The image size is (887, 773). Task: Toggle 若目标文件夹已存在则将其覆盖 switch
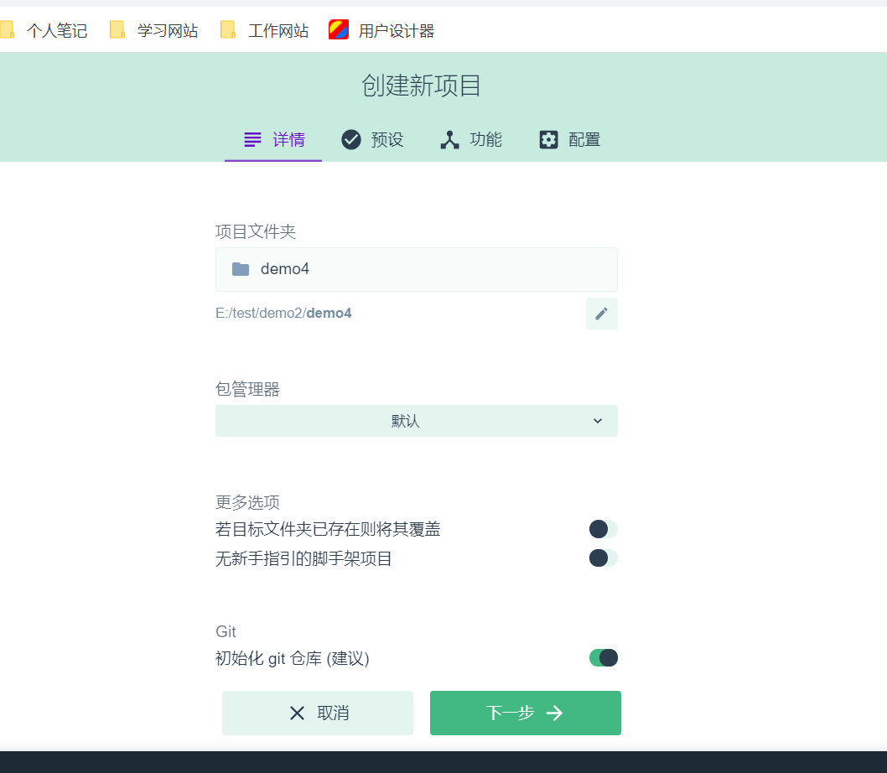603,529
